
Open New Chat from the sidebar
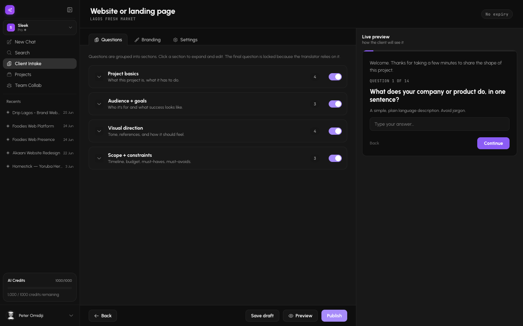tap(40, 42)
